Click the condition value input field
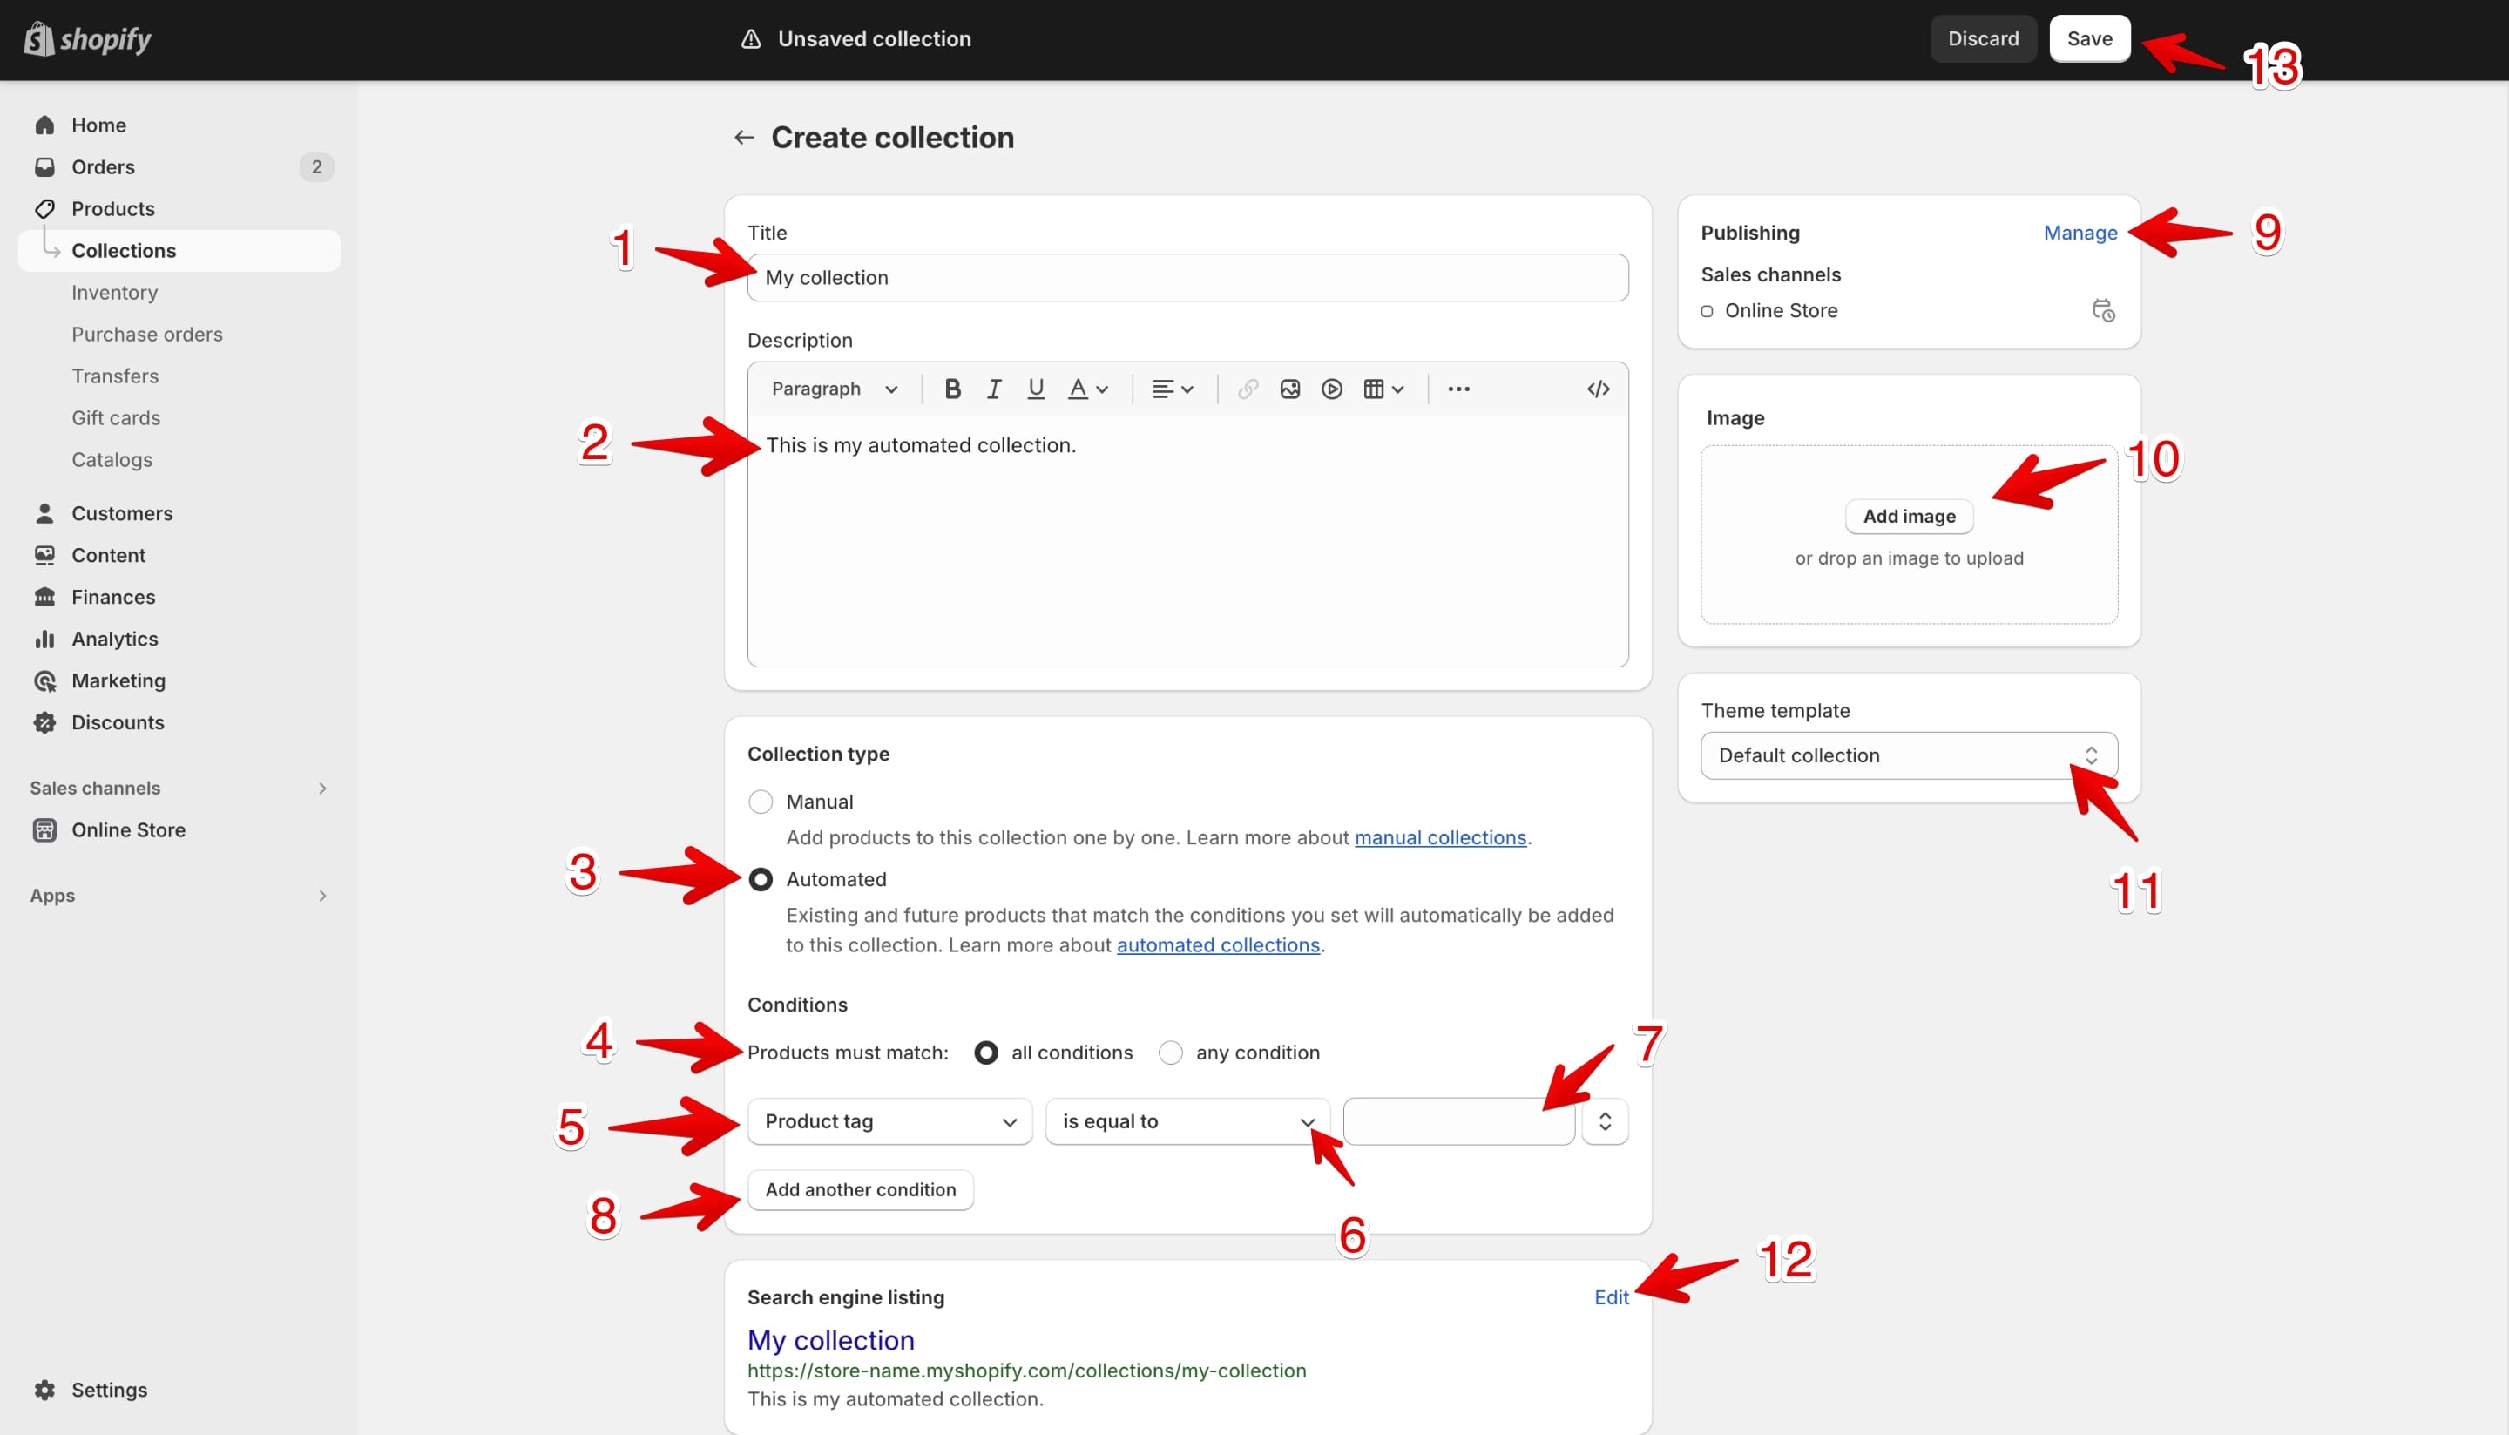 pos(1458,1121)
